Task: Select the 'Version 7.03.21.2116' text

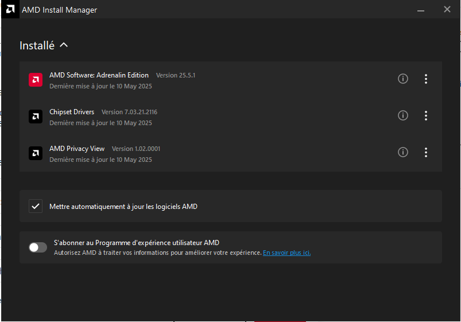Action: (x=129, y=112)
